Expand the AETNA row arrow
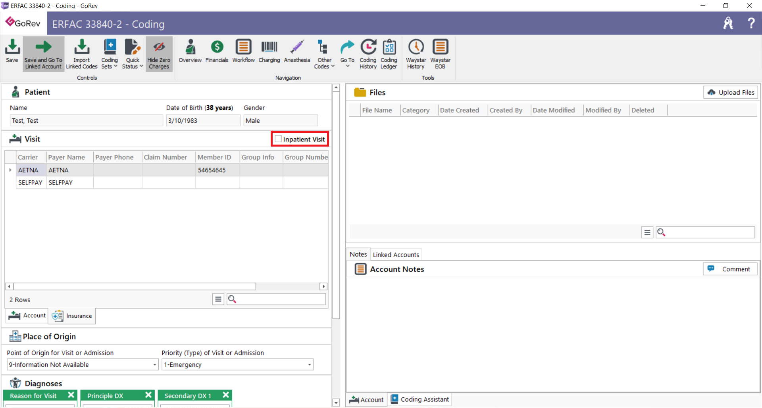The height and width of the screenshot is (408, 762). [x=10, y=170]
